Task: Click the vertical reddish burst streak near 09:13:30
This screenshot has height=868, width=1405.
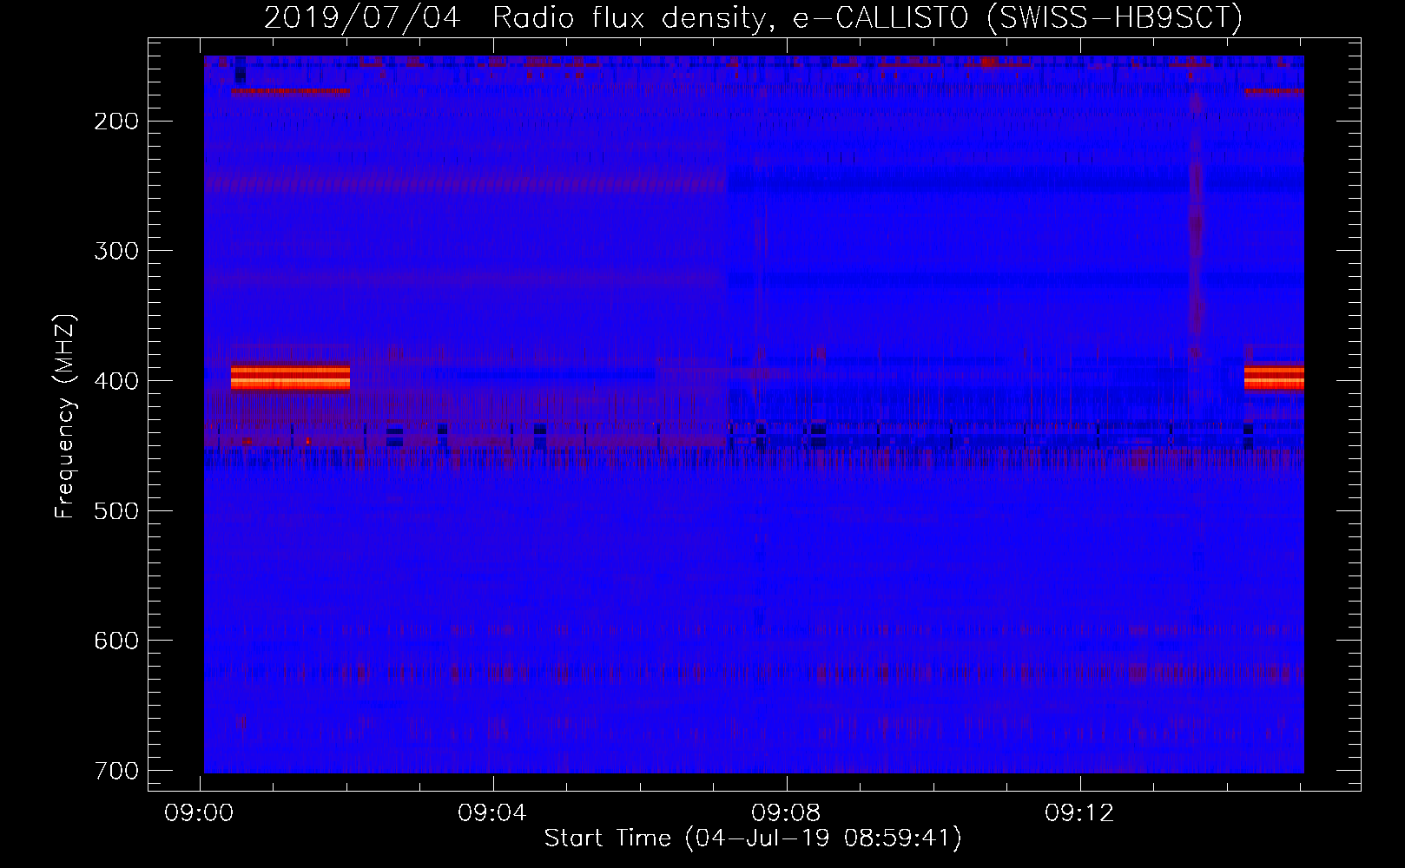Action: (1196, 226)
